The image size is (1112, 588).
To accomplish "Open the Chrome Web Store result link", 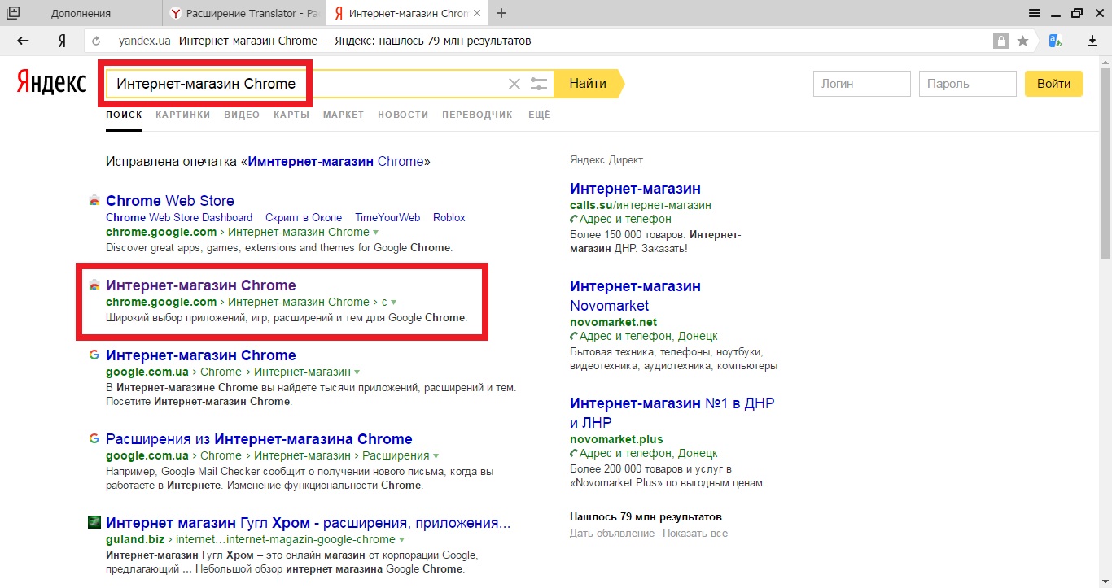I will coord(170,201).
